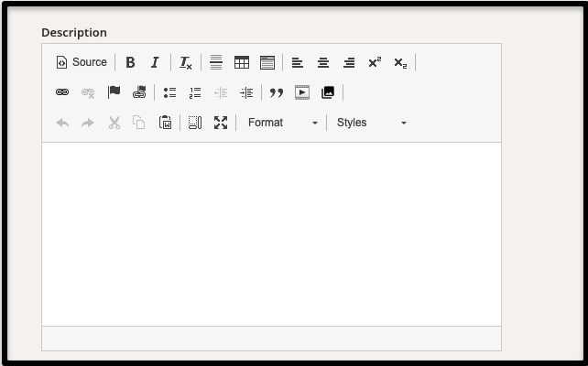Toggle bold formatting
The image size is (588, 366).
tap(130, 62)
